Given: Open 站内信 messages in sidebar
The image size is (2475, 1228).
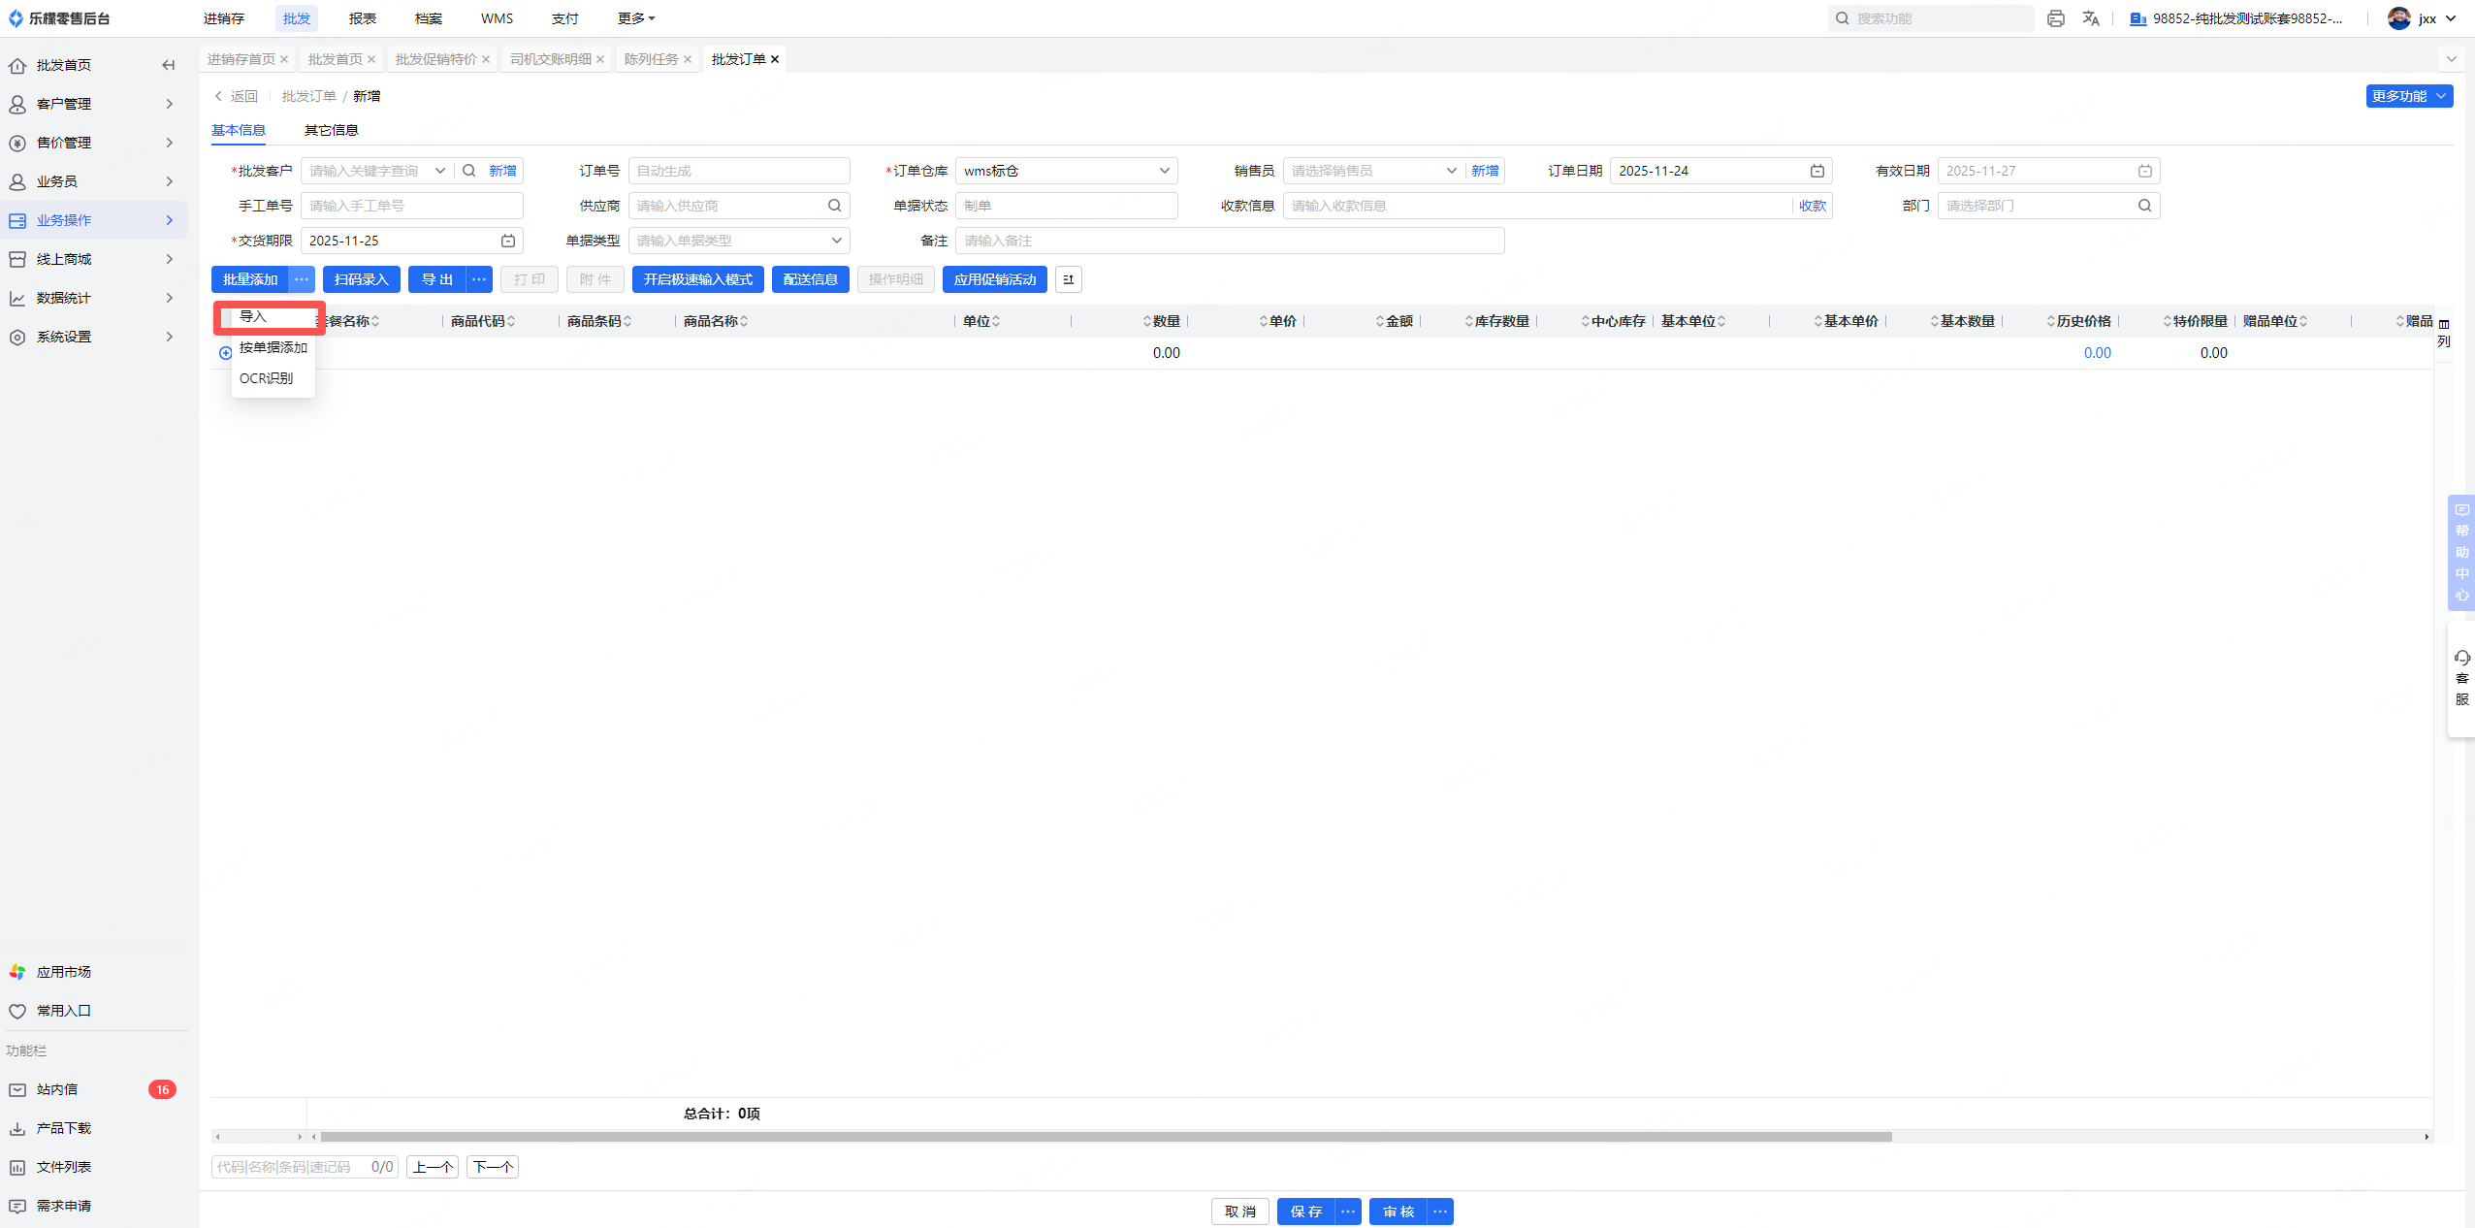Looking at the screenshot, I should [x=58, y=1089].
